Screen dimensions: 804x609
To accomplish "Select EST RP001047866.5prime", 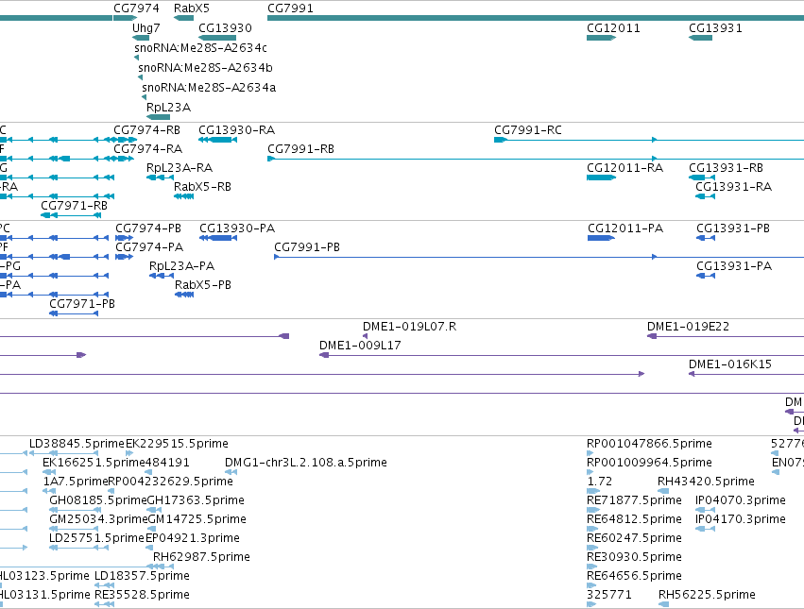I will coord(650,444).
